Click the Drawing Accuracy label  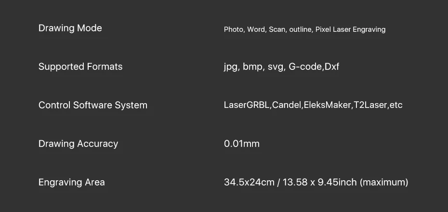[x=78, y=144]
